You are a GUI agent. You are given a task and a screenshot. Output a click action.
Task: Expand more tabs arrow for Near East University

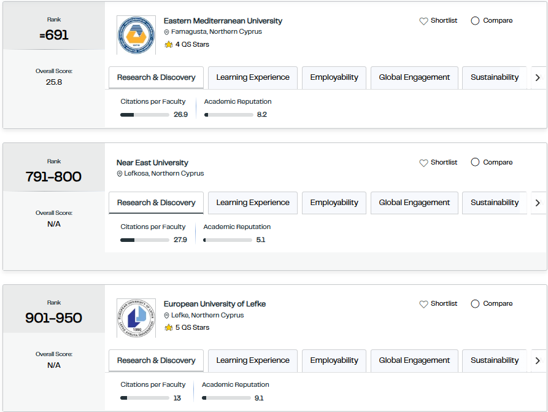[x=538, y=203]
